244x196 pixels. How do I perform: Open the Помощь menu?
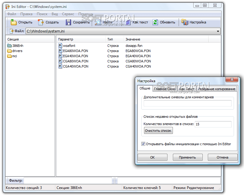click(86, 14)
